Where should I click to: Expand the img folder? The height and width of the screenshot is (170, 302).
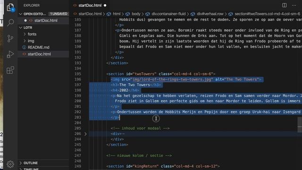(31, 41)
